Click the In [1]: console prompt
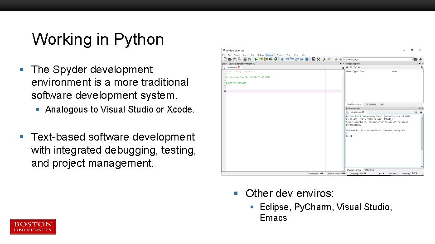435x244 pixels. [x=350, y=136]
